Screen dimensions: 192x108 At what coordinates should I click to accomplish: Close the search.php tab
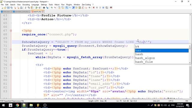click(43, 12)
